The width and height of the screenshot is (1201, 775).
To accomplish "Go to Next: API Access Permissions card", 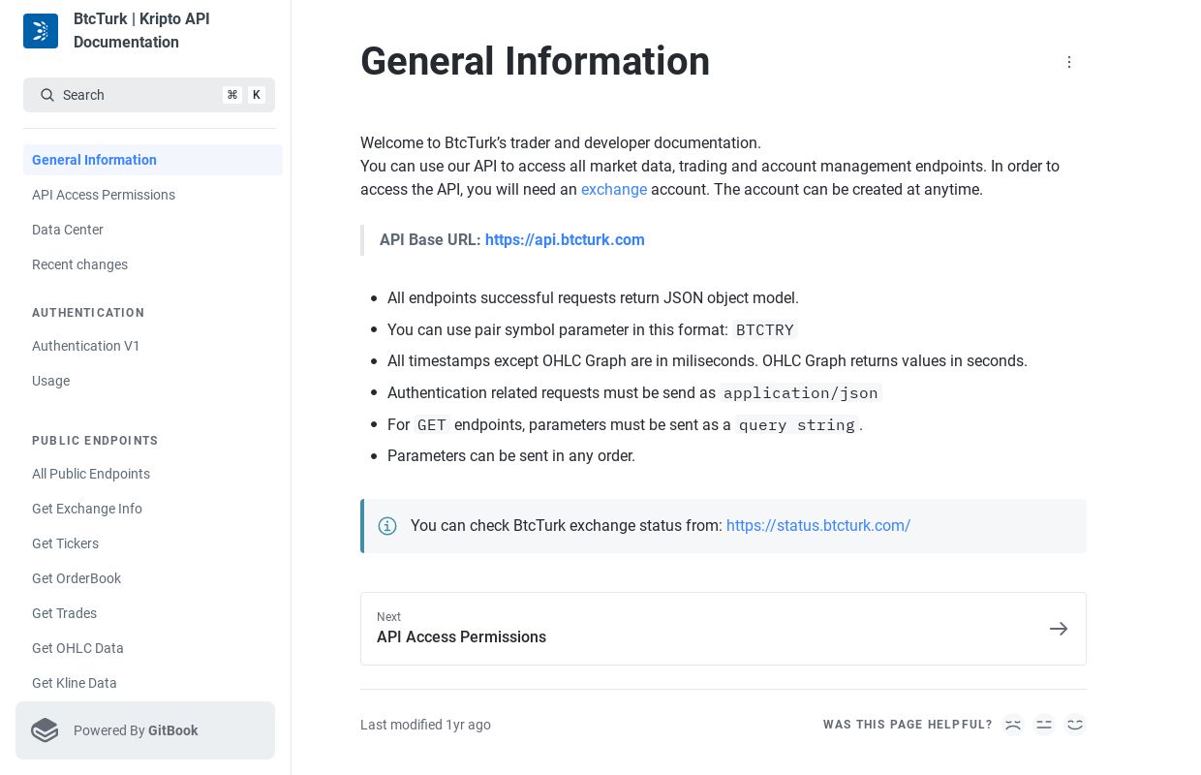I will pyautogui.click(x=724, y=629).
